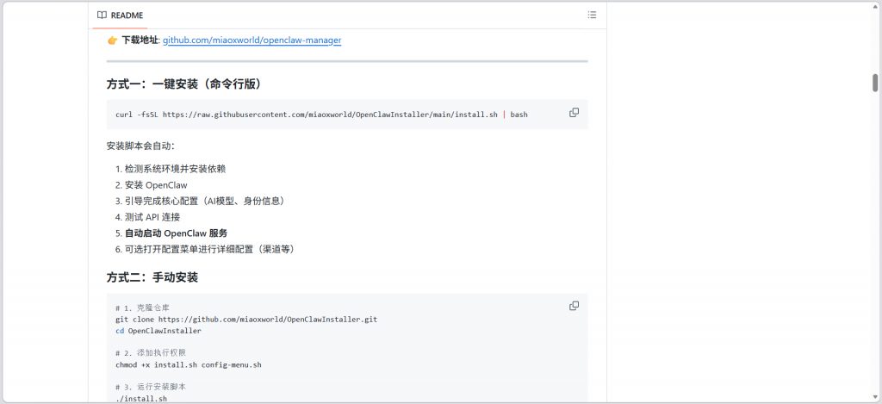Click list item 自动启动 OpenClaw 服务

[176, 233]
